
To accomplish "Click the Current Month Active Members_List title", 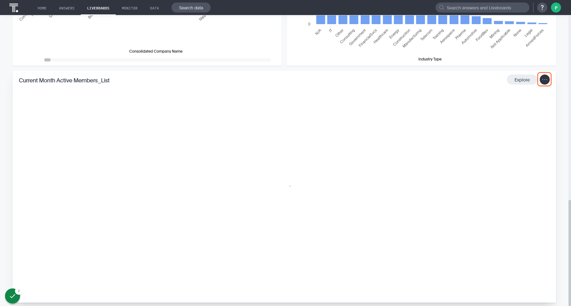I will pos(64,80).
